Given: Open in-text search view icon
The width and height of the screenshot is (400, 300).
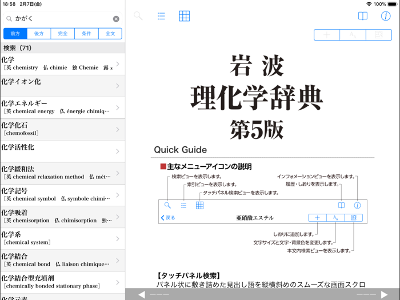Looking at the screenshot, I should click(x=379, y=35).
